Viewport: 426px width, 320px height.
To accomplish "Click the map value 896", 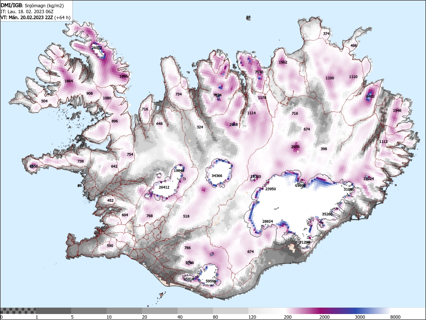I will [115, 121].
